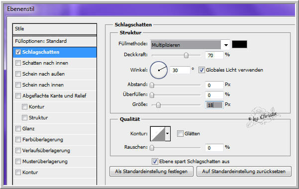Enable the Farbüberlagerung checkbox

tap(18, 139)
